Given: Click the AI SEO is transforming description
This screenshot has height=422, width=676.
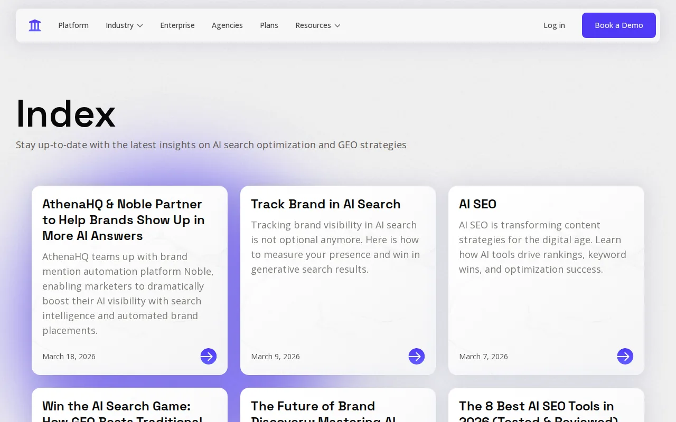Looking at the screenshot, I should point(543,247).
